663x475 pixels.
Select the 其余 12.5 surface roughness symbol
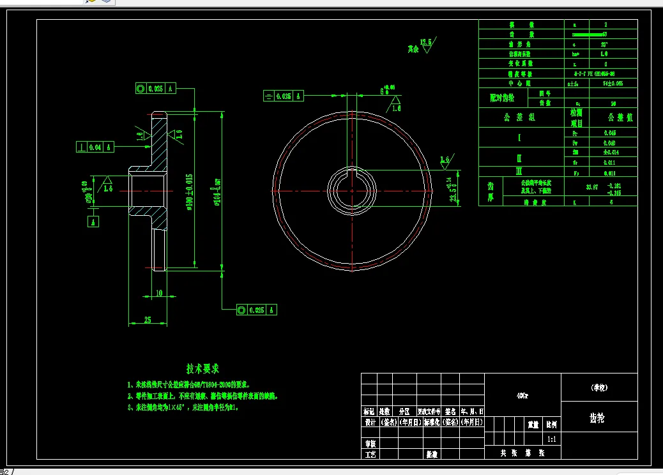tap(422, 45)
